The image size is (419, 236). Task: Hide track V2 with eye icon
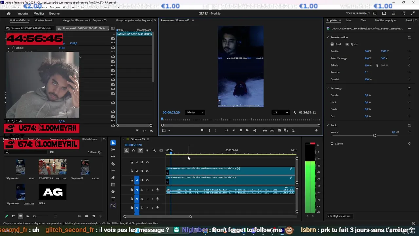tap(147, 171)
